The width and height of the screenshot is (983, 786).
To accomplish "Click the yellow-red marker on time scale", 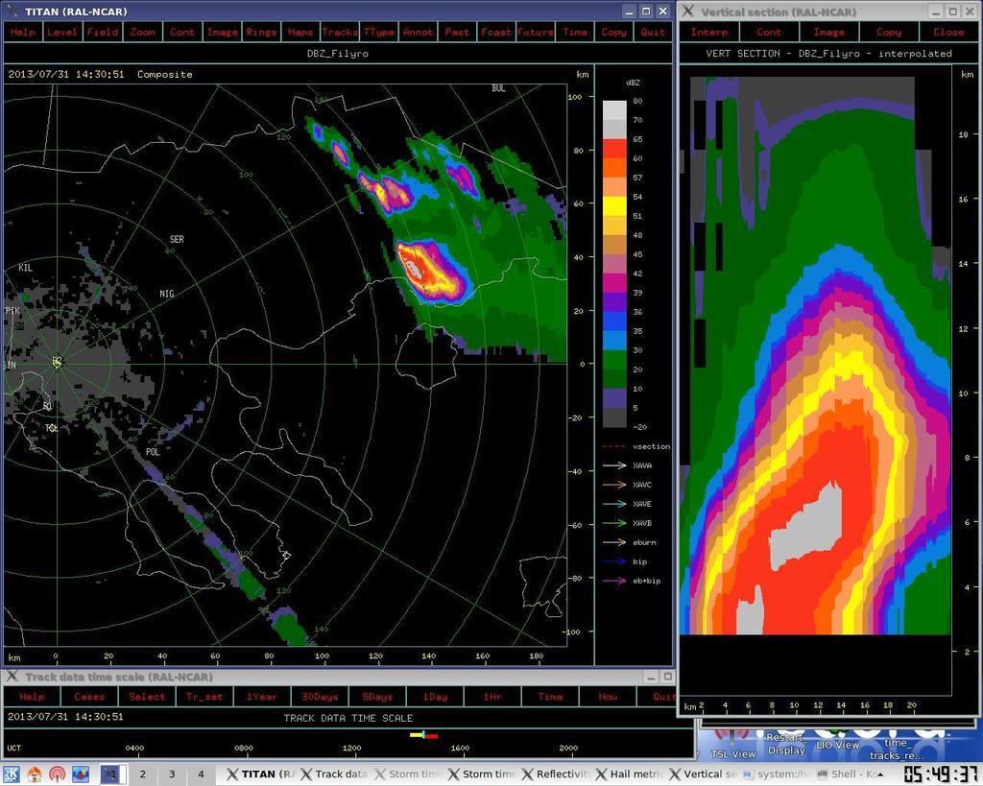I will click(x=423, y=734).
